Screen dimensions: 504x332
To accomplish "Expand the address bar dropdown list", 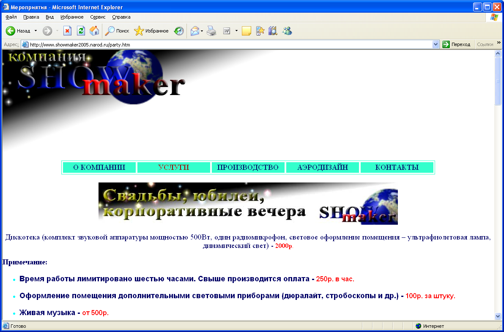I will click(436, 45).
